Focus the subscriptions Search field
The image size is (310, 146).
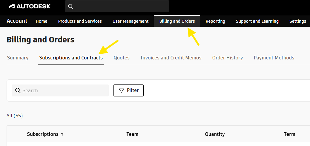click(64, 90)
